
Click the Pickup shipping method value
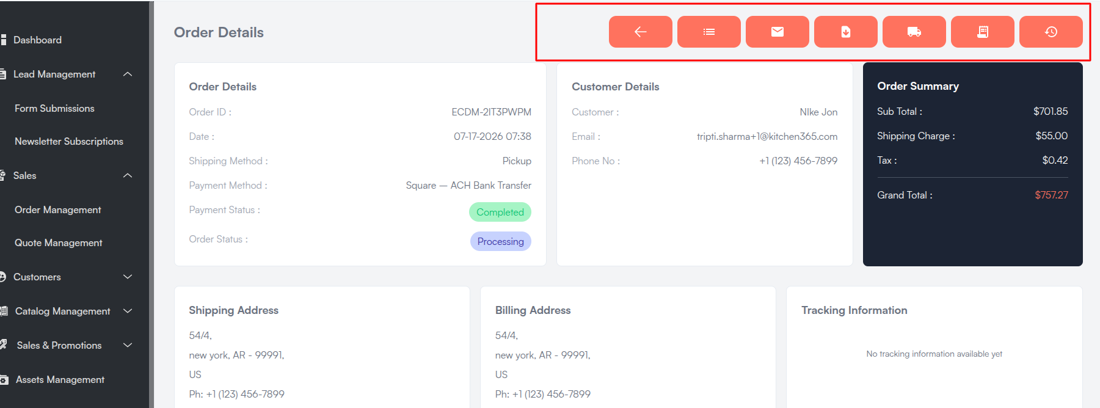click(x=517, y=161)
